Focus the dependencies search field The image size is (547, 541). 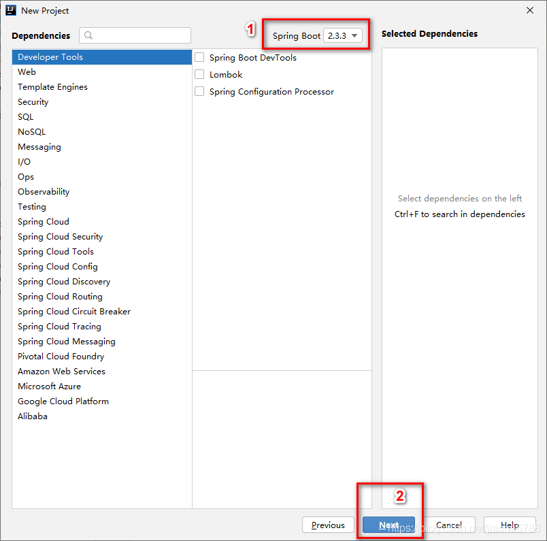[x=135, y=35]
